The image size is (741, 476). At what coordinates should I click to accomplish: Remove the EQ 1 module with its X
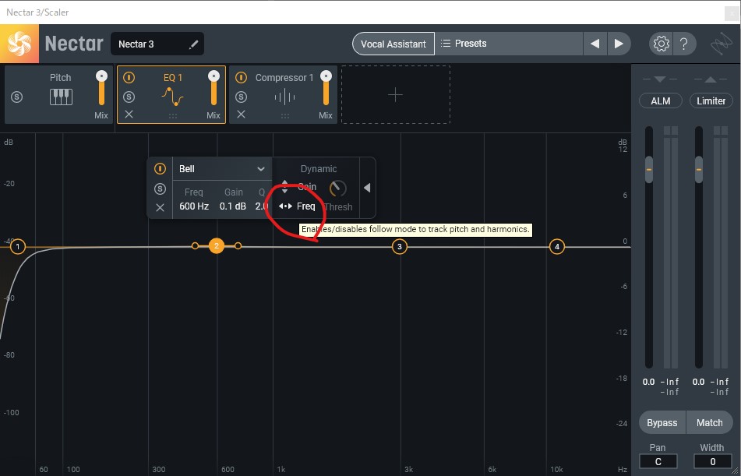tap(129, 115)
